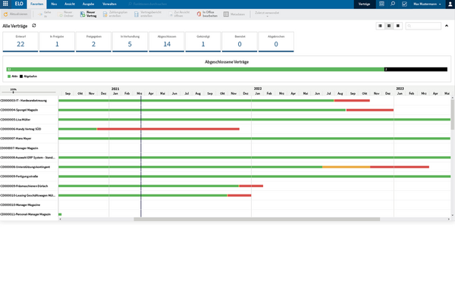Switch to the Verwalten ribbon tab

pos(109,4)
